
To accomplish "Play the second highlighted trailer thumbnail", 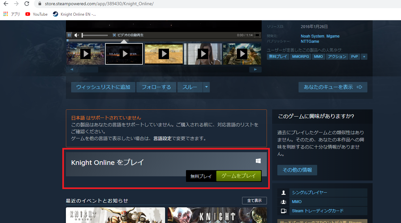I will (x=124, y=54).
